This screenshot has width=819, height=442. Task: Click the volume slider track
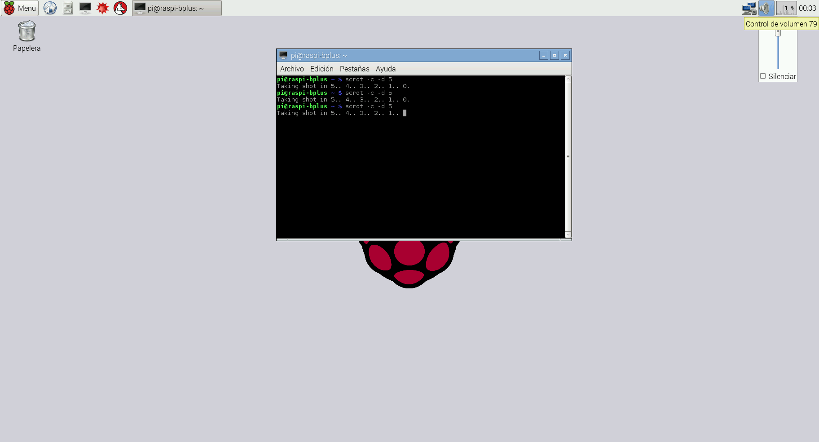[x=778, y=52]
